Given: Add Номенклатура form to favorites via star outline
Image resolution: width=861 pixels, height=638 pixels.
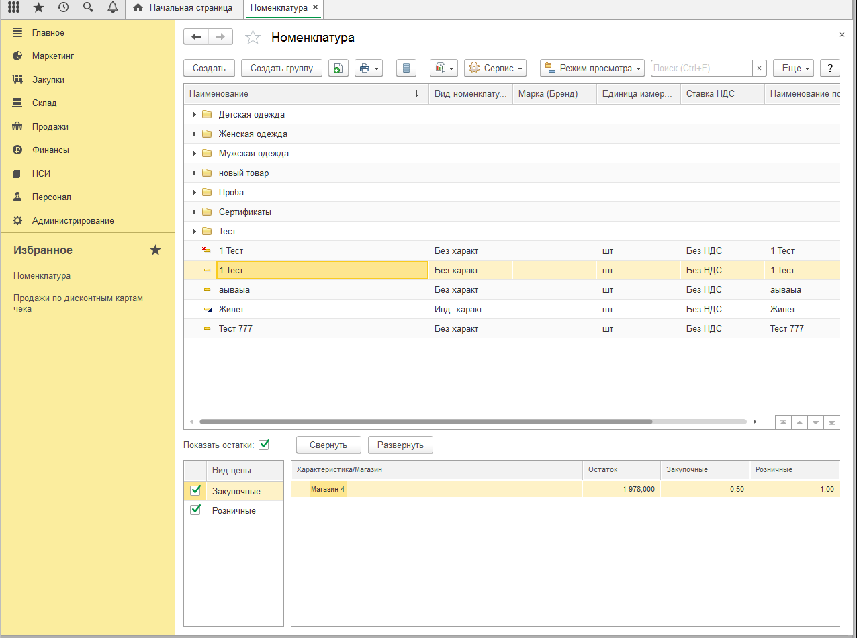Looking at the screenshot, I should point(253,38).
